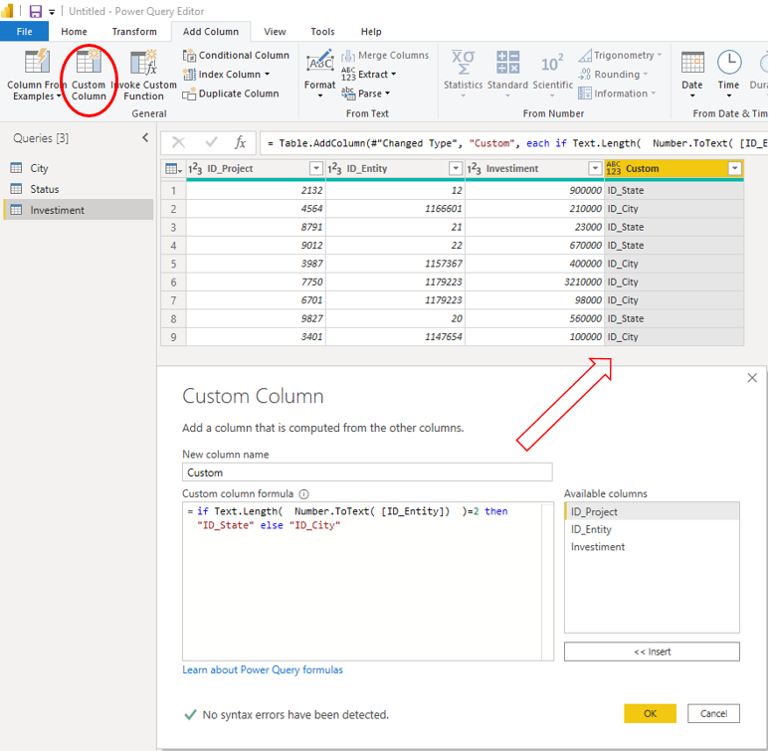
Task: Click the cell with value 3210000
Action: [x=534, y=282]
